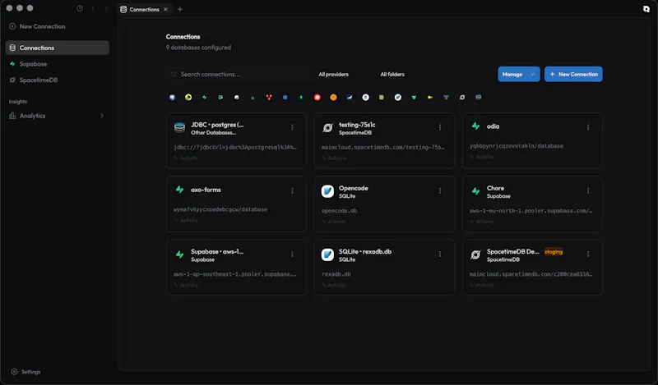Click the SQLite icon on Opencode card
This screenshot has height=385, width=658.
327,191
